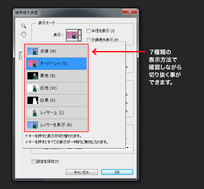This screenshot has width=204, height=189.
Task: Click the 白黒 (K) mask thumbnail icon
Action: (x=33, y=100)
